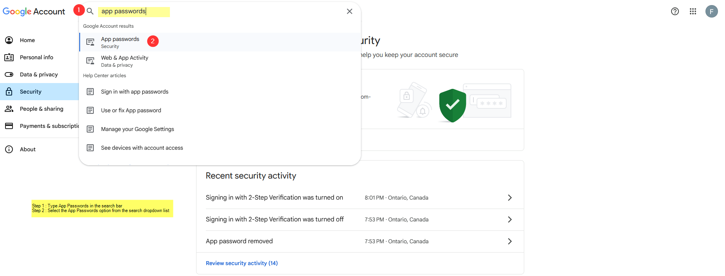Click the About info icon
725x276 pixels.
click(9, 149)
